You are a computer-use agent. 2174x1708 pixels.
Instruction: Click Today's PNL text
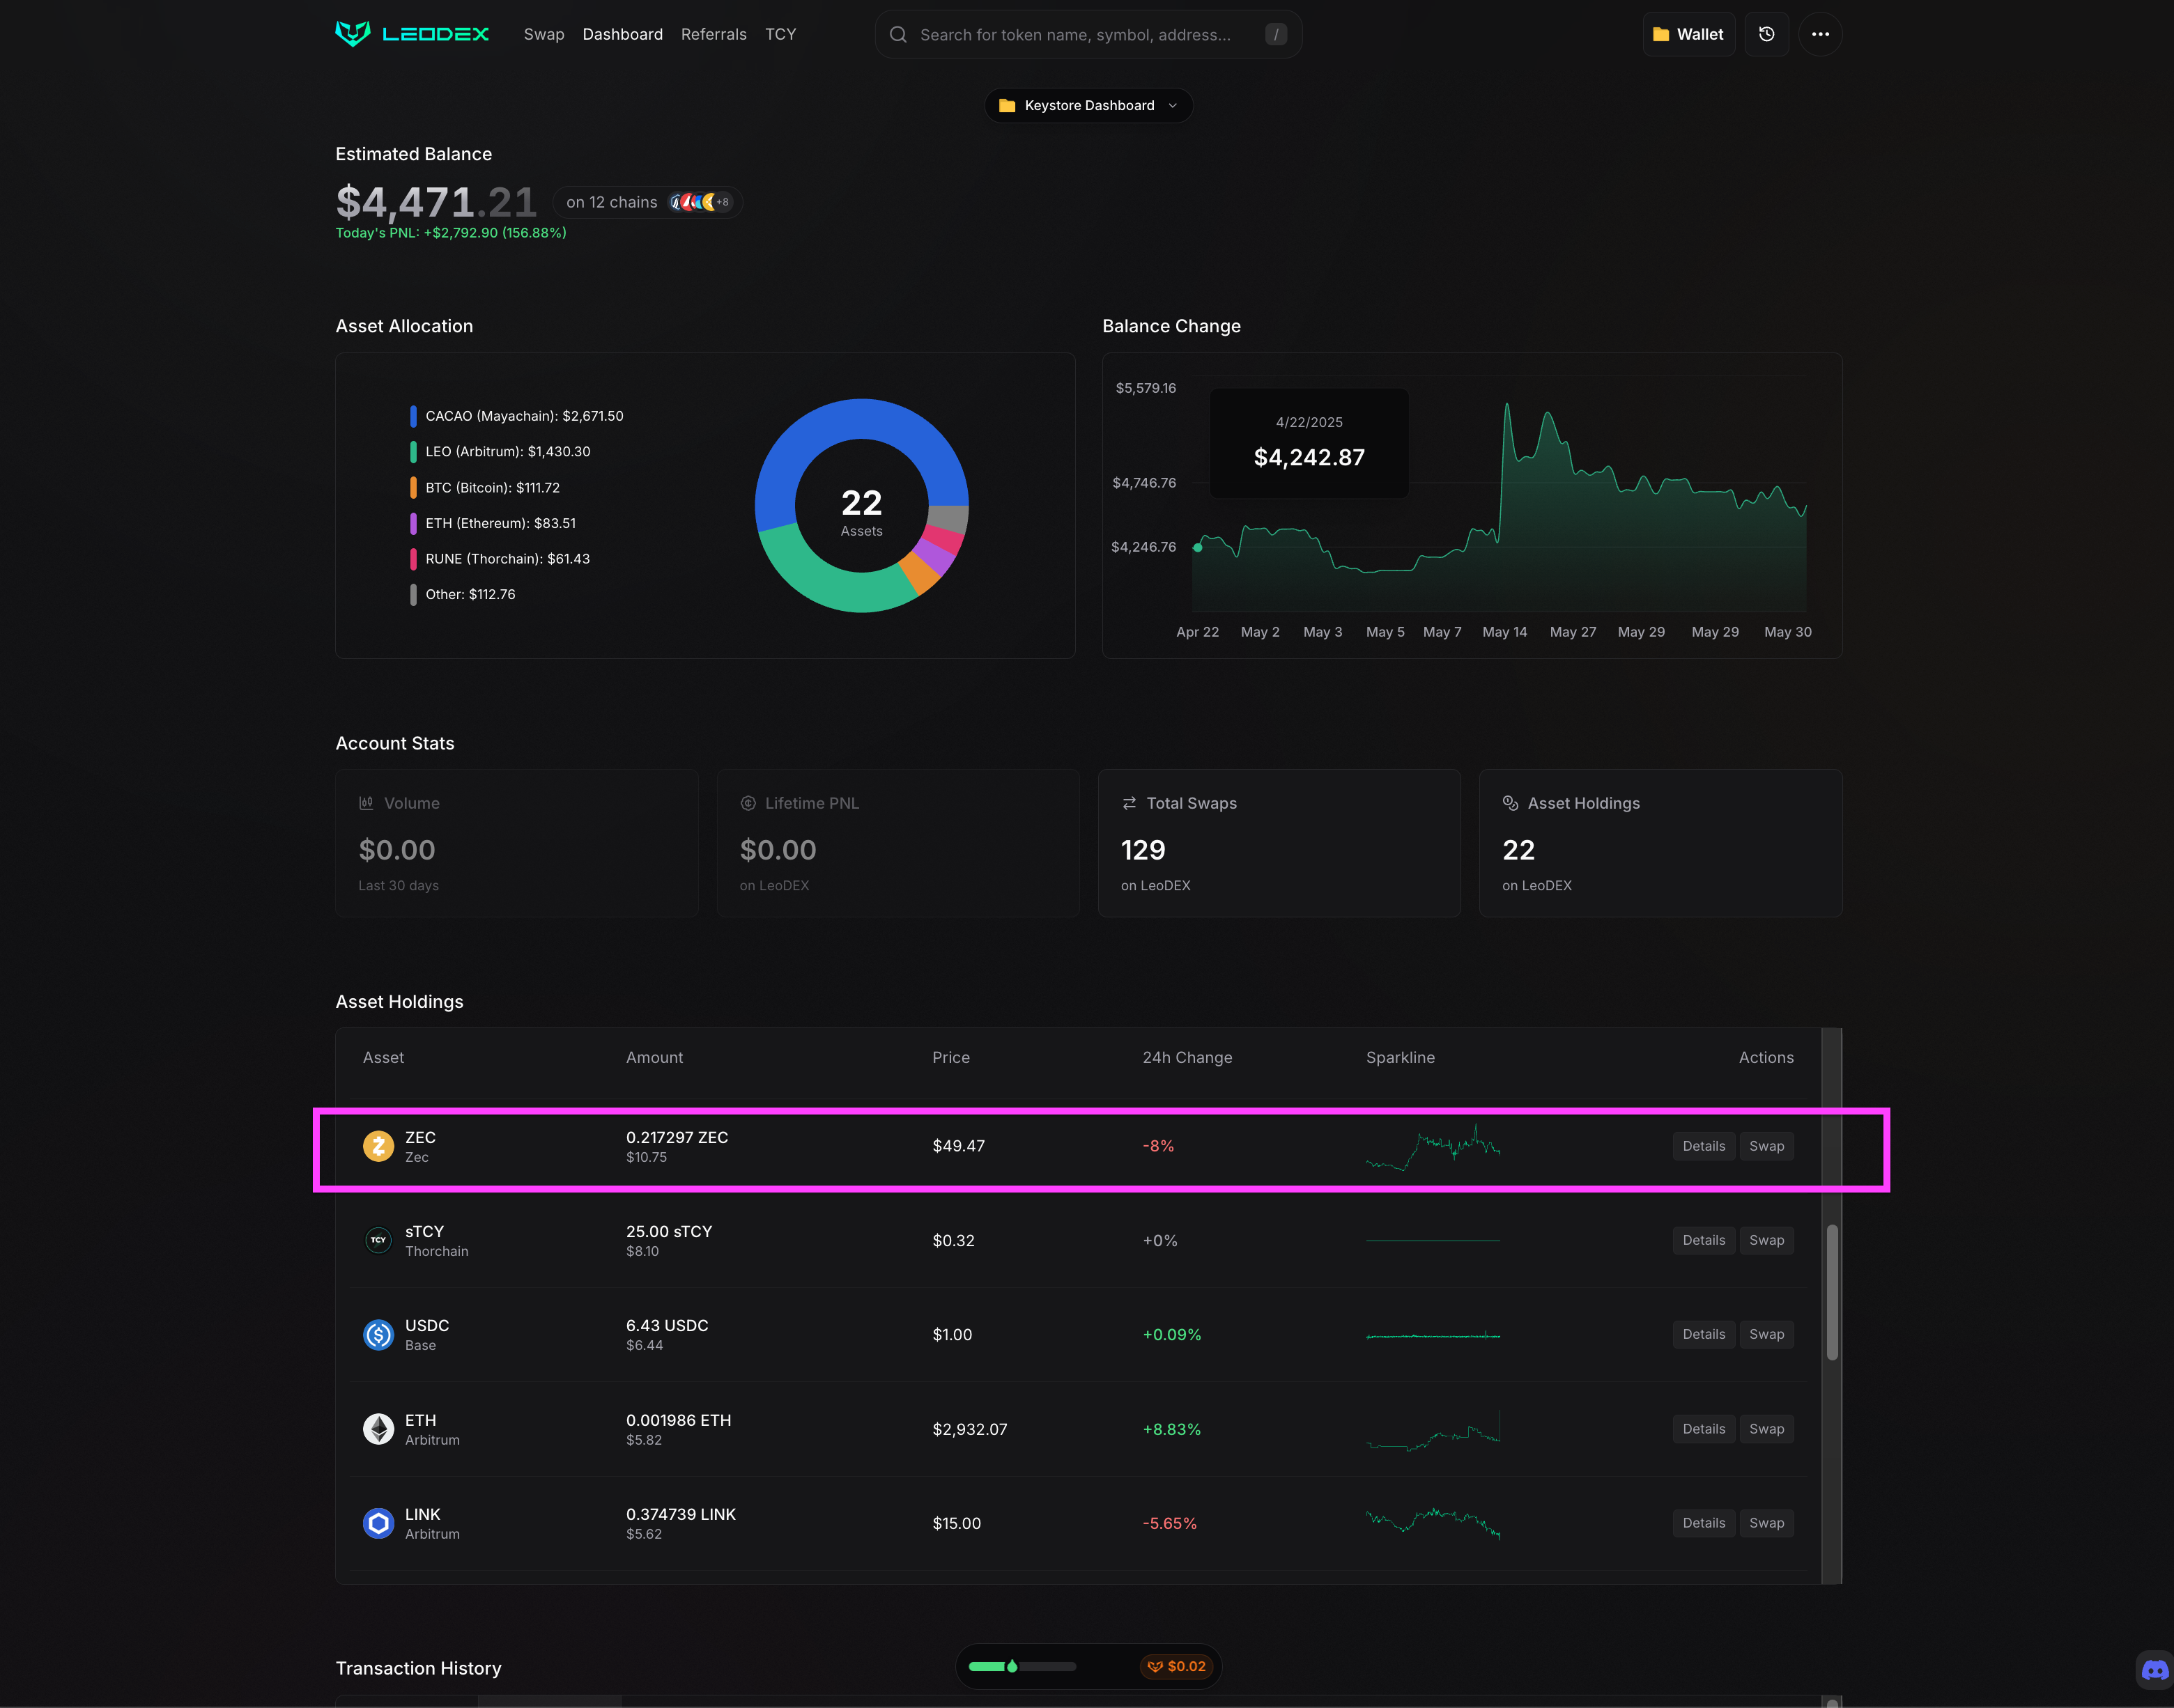click(x=450, y=232)
